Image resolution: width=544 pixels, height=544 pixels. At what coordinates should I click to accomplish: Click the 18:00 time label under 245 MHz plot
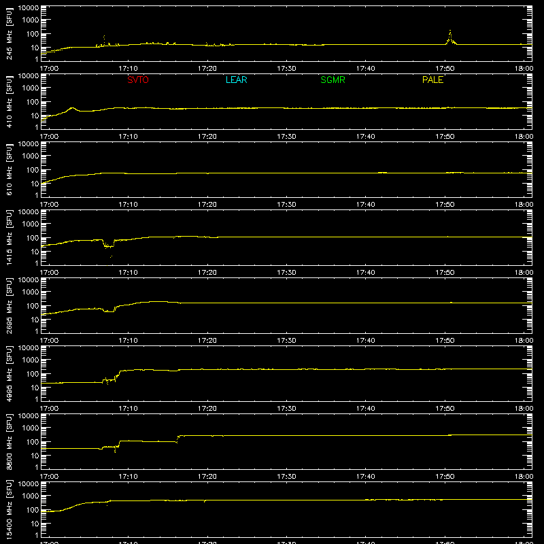[524, 69]
